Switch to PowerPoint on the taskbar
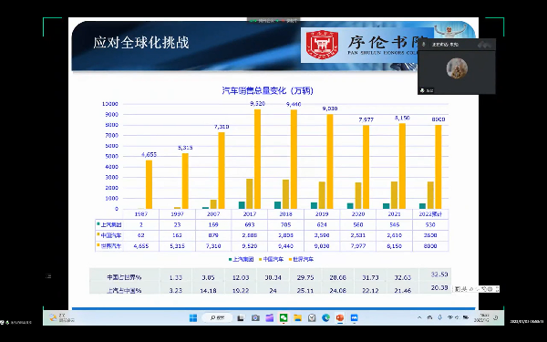This screenshot has width=547, height=342. click(340, 318)
